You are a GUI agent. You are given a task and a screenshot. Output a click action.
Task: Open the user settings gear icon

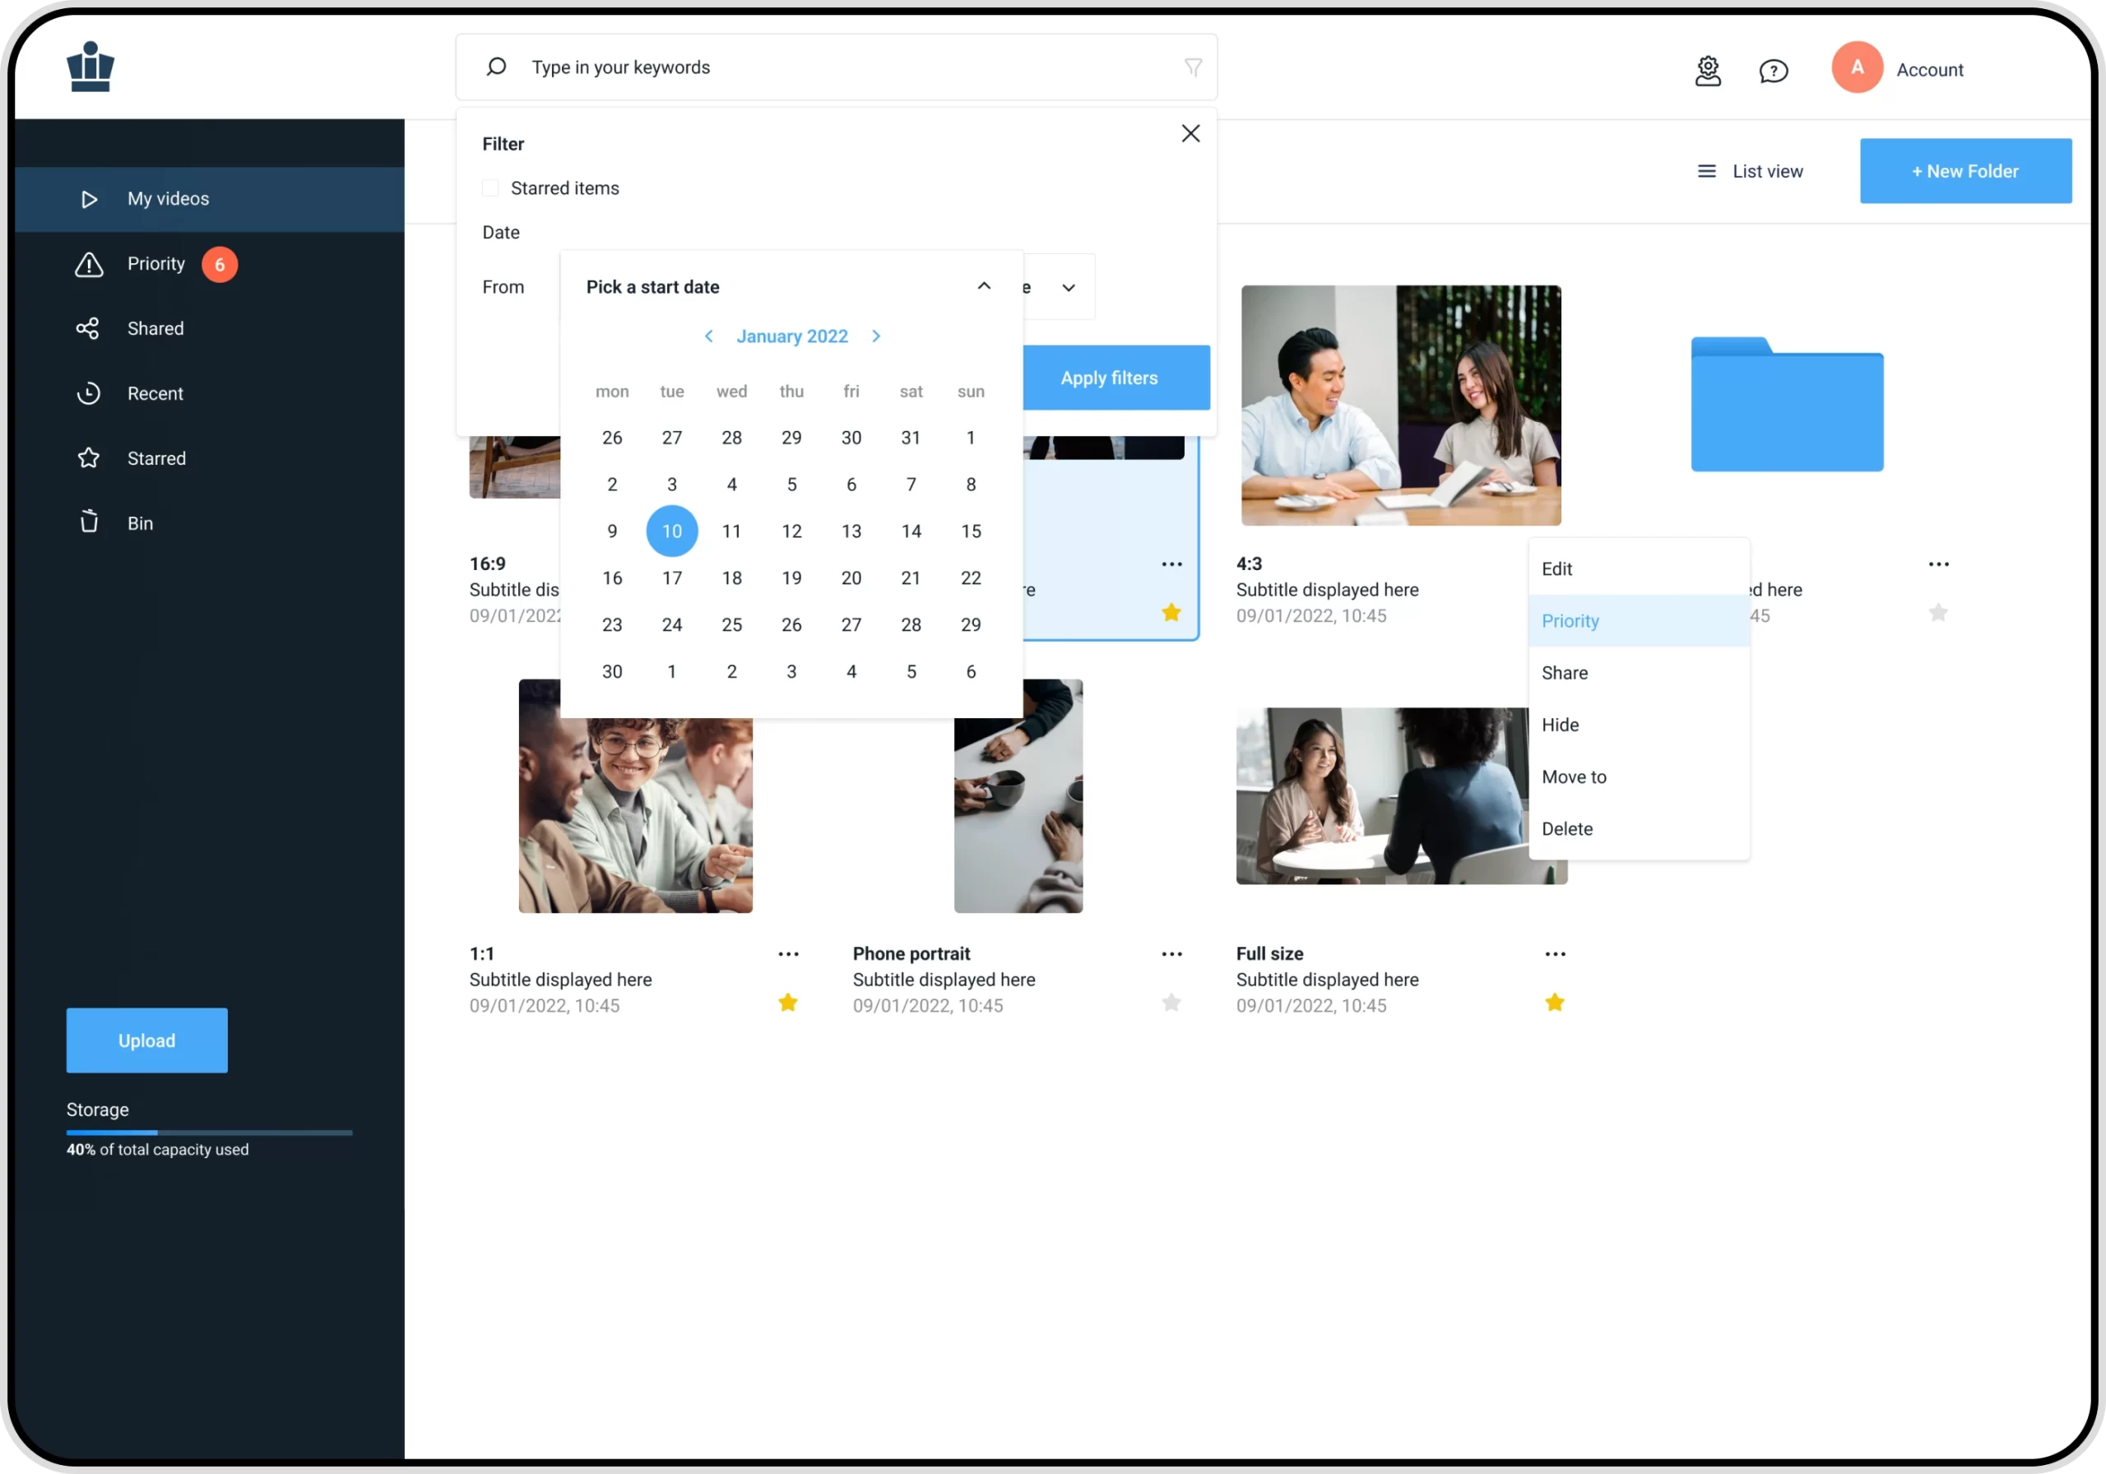(1707, 71)
